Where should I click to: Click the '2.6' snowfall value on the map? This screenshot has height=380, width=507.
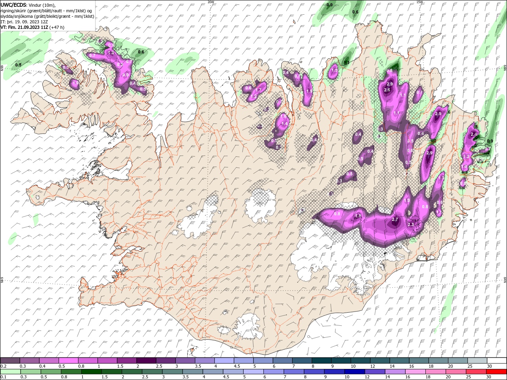tap(387, 90)
